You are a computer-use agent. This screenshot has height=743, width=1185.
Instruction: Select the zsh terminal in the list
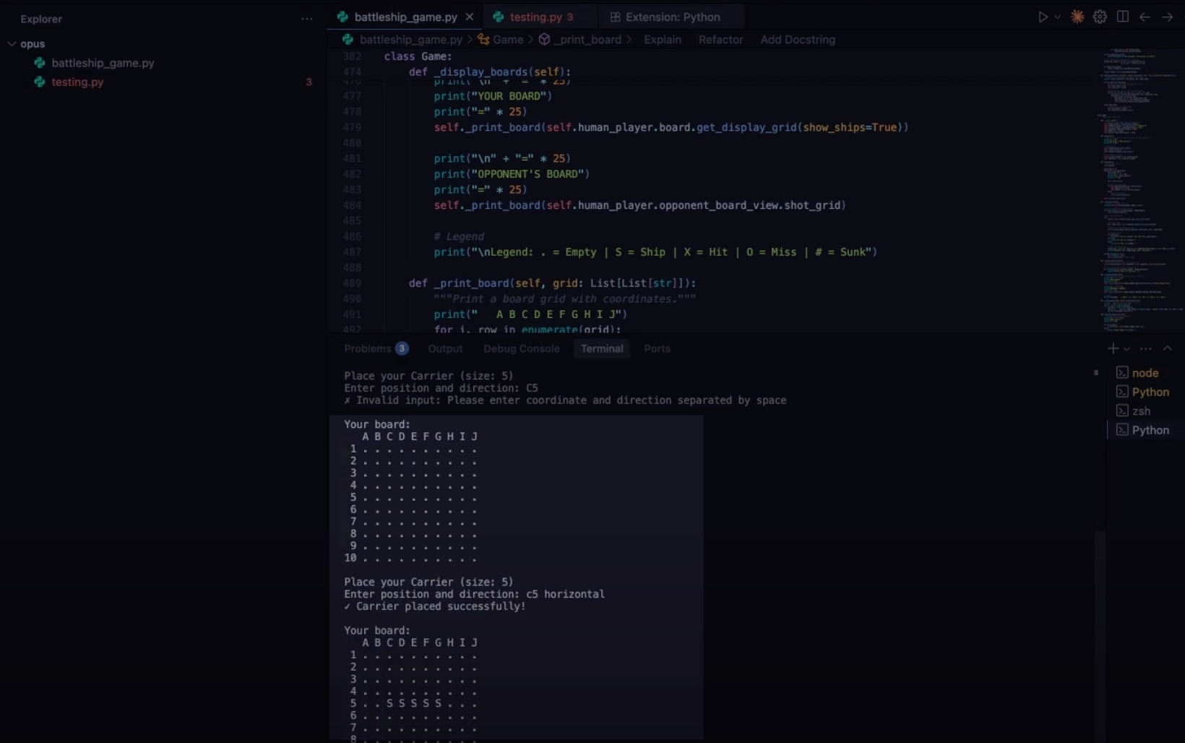(x=1141, y=411)
